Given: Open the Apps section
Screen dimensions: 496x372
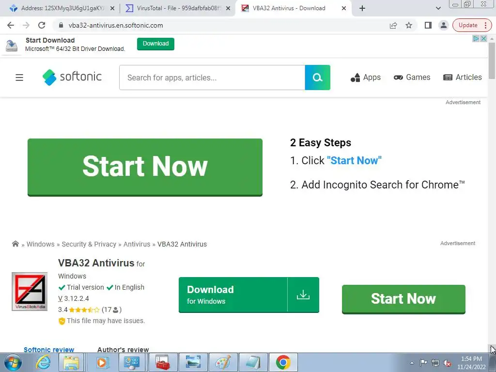Looking at the screenshot, I should point(365,77).
